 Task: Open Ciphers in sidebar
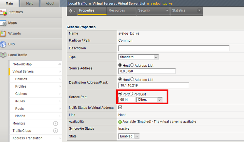(x=21, y=94)
